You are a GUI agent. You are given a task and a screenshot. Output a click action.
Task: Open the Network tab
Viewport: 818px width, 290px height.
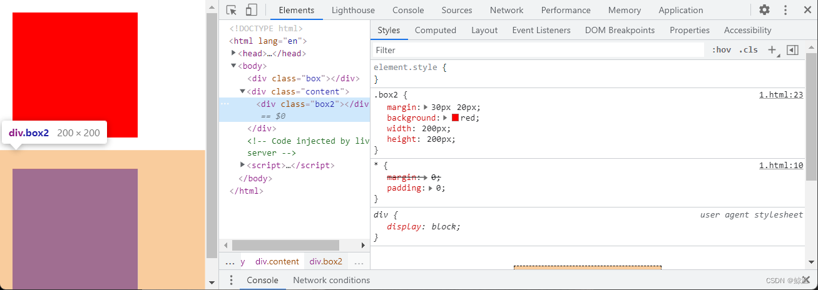click(507, 10)
